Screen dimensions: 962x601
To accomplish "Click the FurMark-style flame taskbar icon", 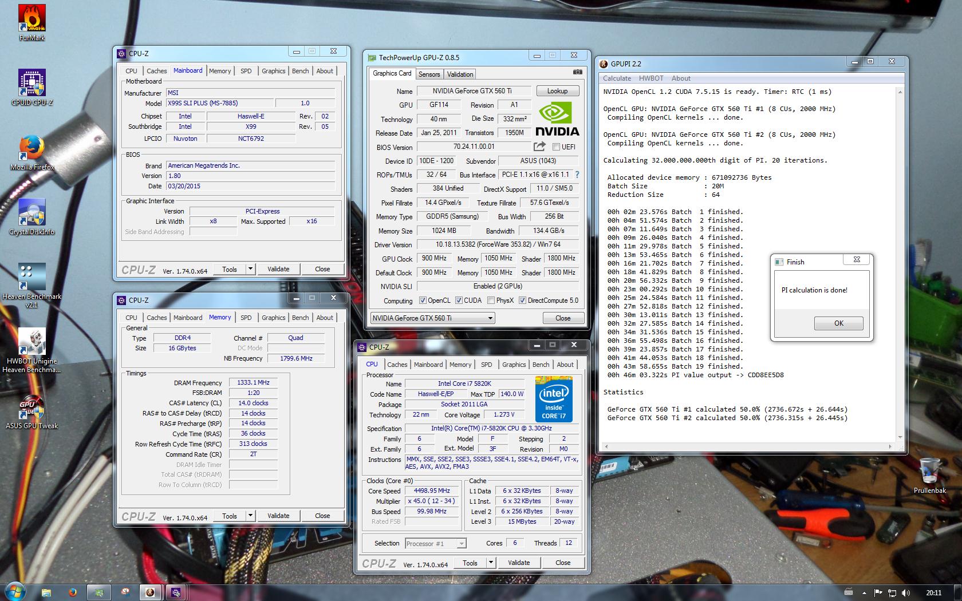I will 150,592.
